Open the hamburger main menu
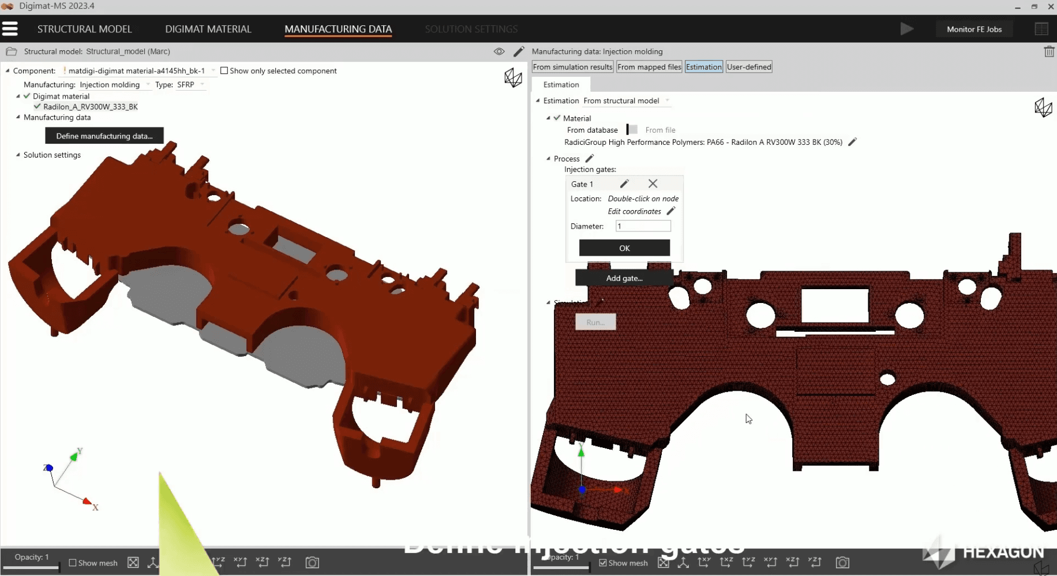The height and width of the screenshot is (576, 1057). tap(10, 29)
